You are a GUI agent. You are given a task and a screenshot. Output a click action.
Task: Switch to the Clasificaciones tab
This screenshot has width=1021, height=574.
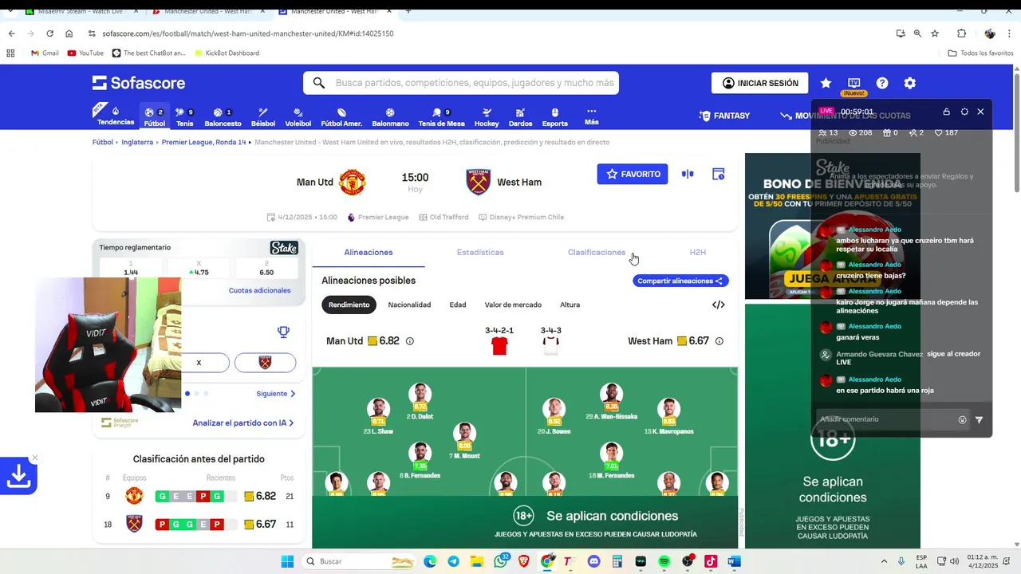(597, 252)
